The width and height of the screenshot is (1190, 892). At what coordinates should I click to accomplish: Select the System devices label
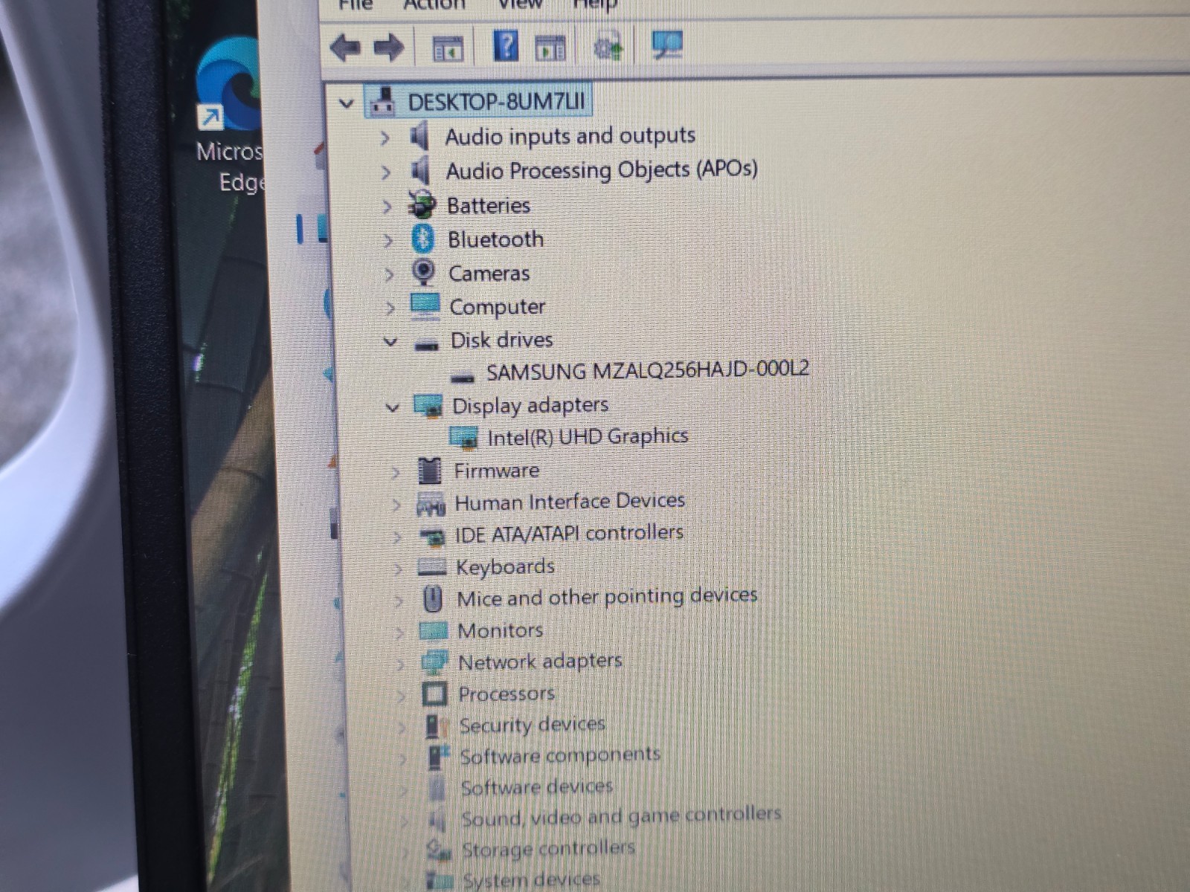(531, 880)
